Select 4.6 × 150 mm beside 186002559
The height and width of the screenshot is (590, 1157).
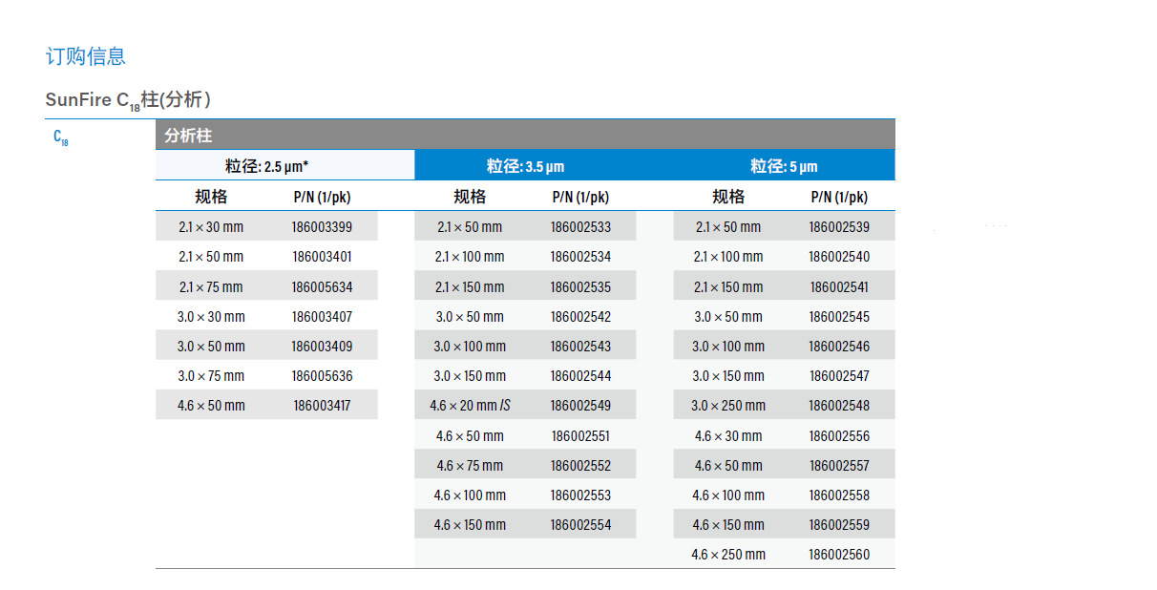pyautogui.click(x=728, y=525)
